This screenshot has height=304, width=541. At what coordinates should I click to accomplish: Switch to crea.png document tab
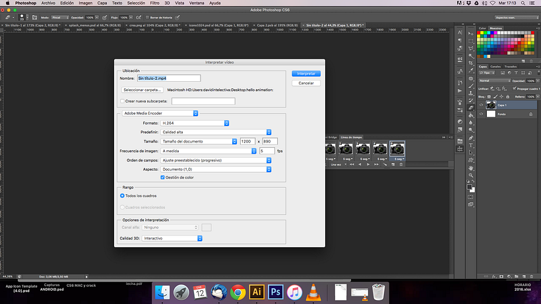tap(154, 25)
